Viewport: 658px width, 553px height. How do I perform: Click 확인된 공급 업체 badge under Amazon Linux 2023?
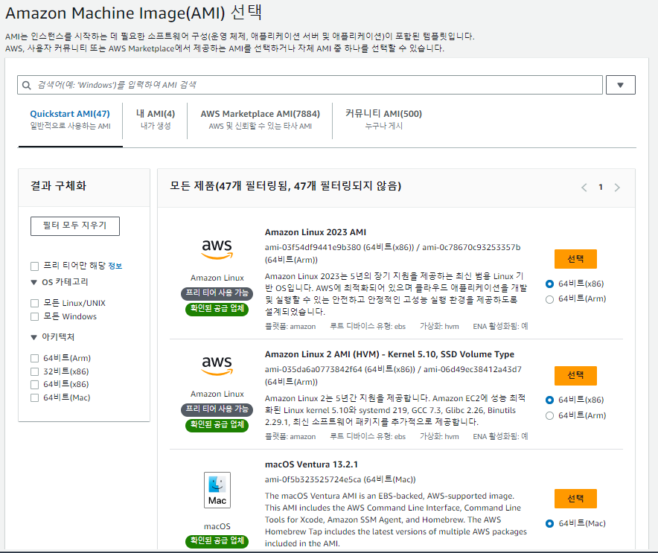point(217,309)
